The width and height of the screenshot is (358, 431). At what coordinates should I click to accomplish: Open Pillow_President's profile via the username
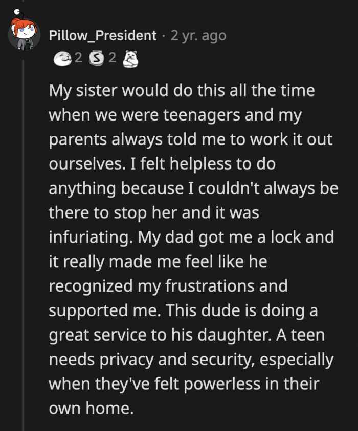[x=102, y=35]
